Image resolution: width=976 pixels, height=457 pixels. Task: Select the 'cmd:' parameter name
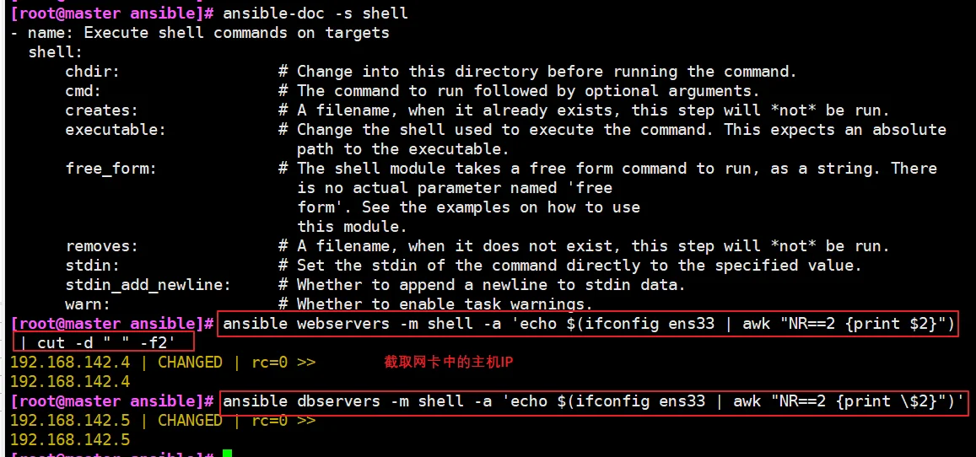coord(83,91)
